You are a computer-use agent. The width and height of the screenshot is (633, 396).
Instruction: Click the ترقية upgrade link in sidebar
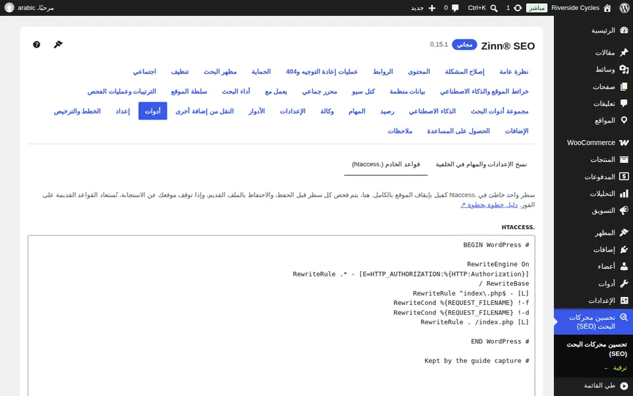(615, 368)
